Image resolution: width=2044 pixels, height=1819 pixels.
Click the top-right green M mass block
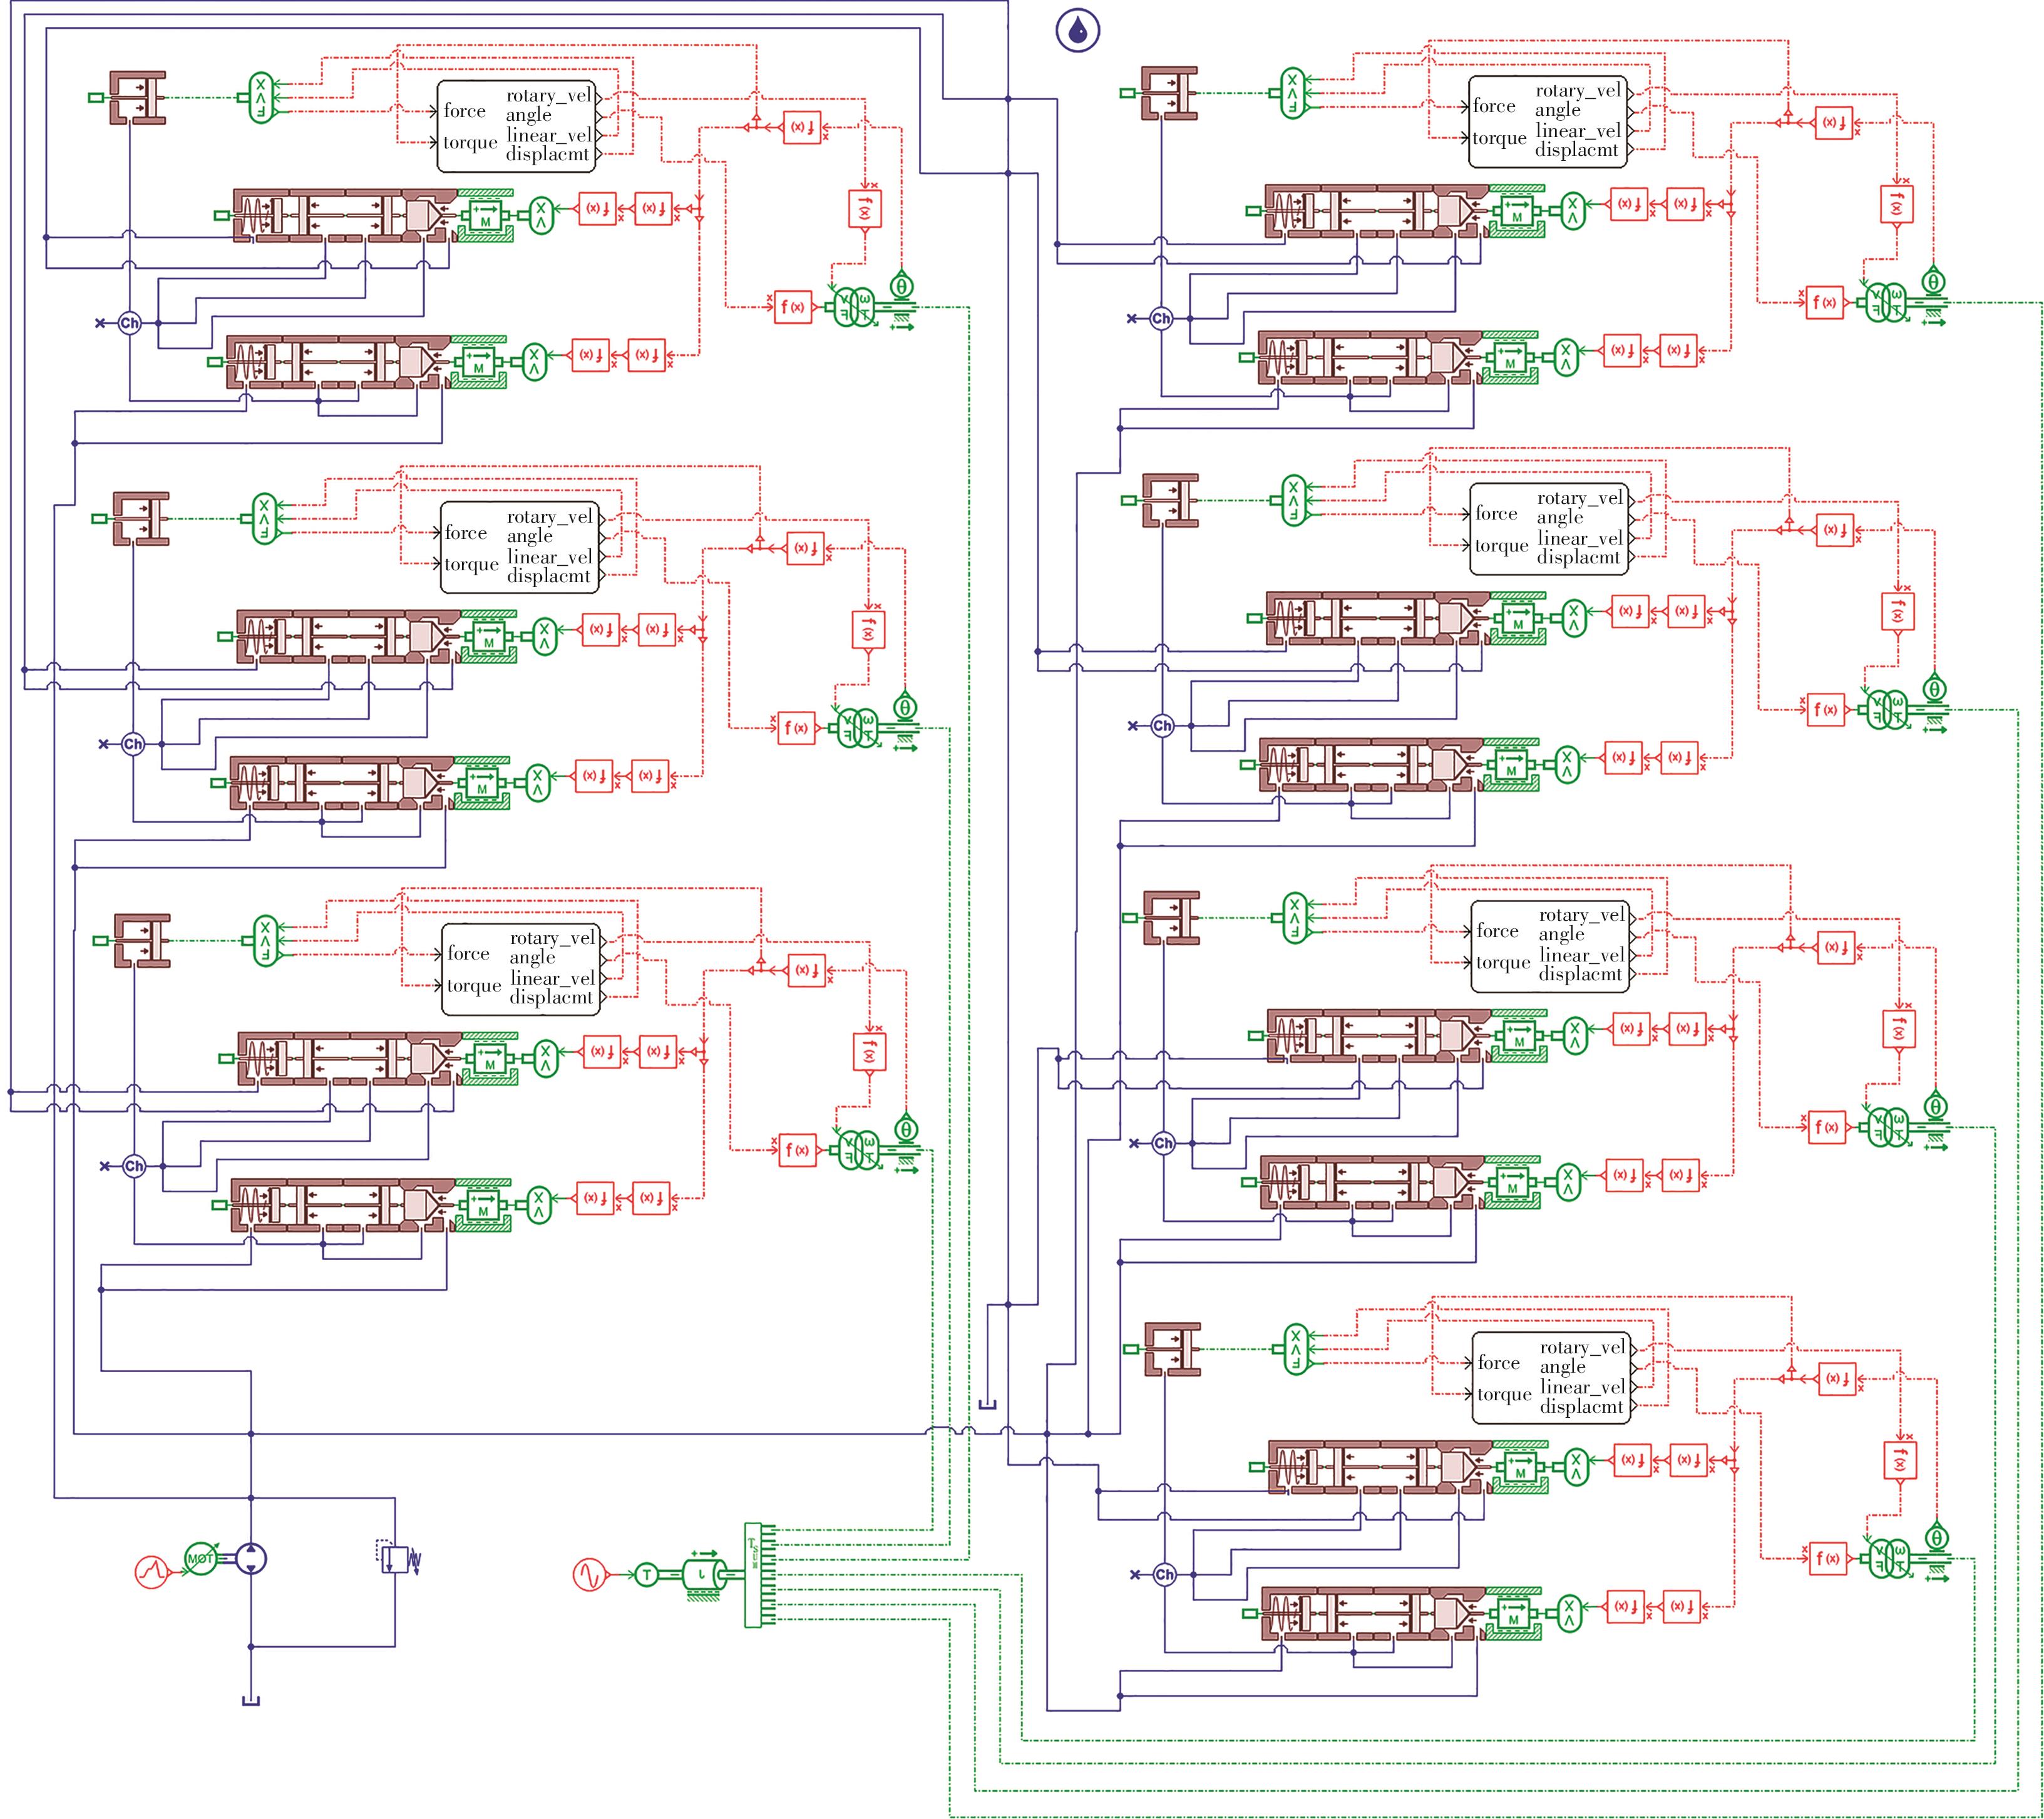[x=1517, y=211]
